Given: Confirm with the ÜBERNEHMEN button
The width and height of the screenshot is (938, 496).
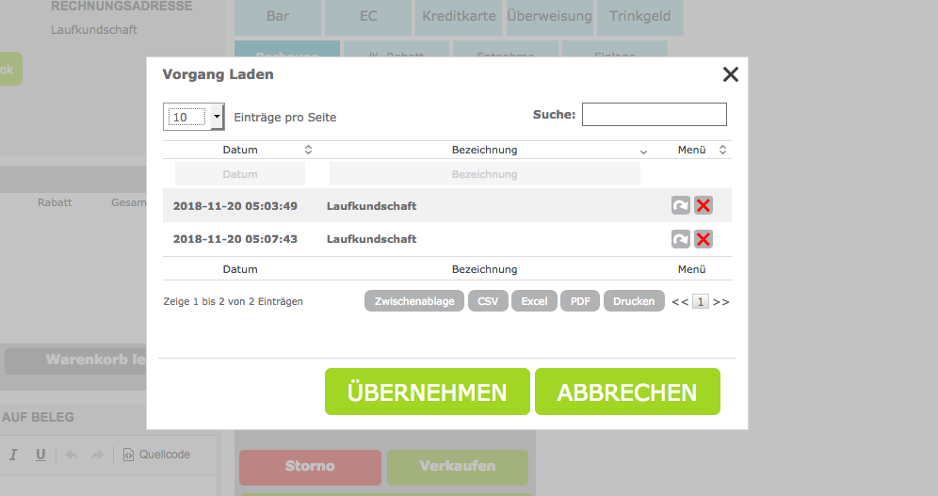Looking at the screenshot, I should pos(427,392).
